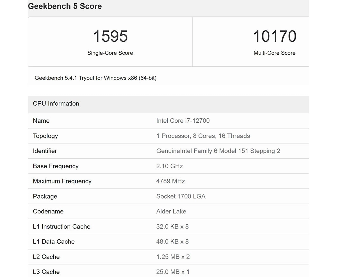Click the Codename row label

pyautogui.click(x=48, y=211)
